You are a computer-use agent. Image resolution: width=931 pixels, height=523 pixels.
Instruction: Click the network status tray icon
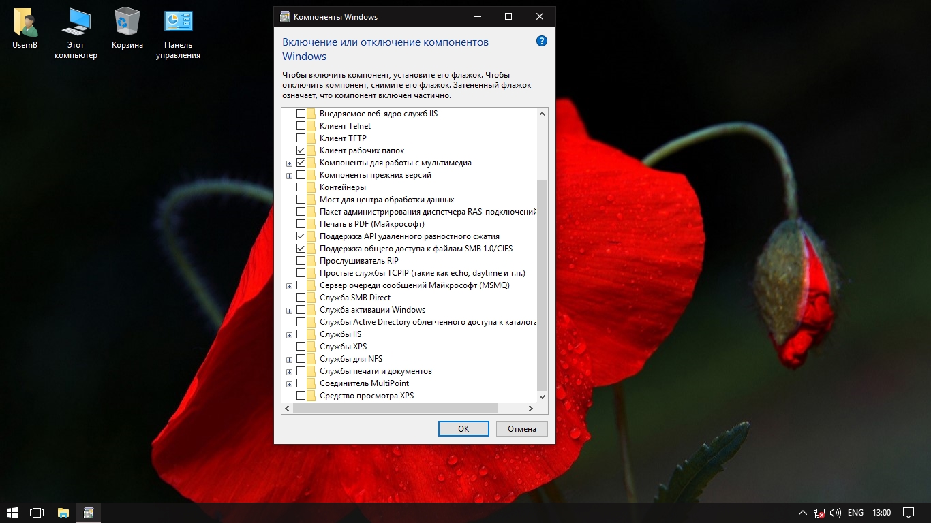click(820, 512)
